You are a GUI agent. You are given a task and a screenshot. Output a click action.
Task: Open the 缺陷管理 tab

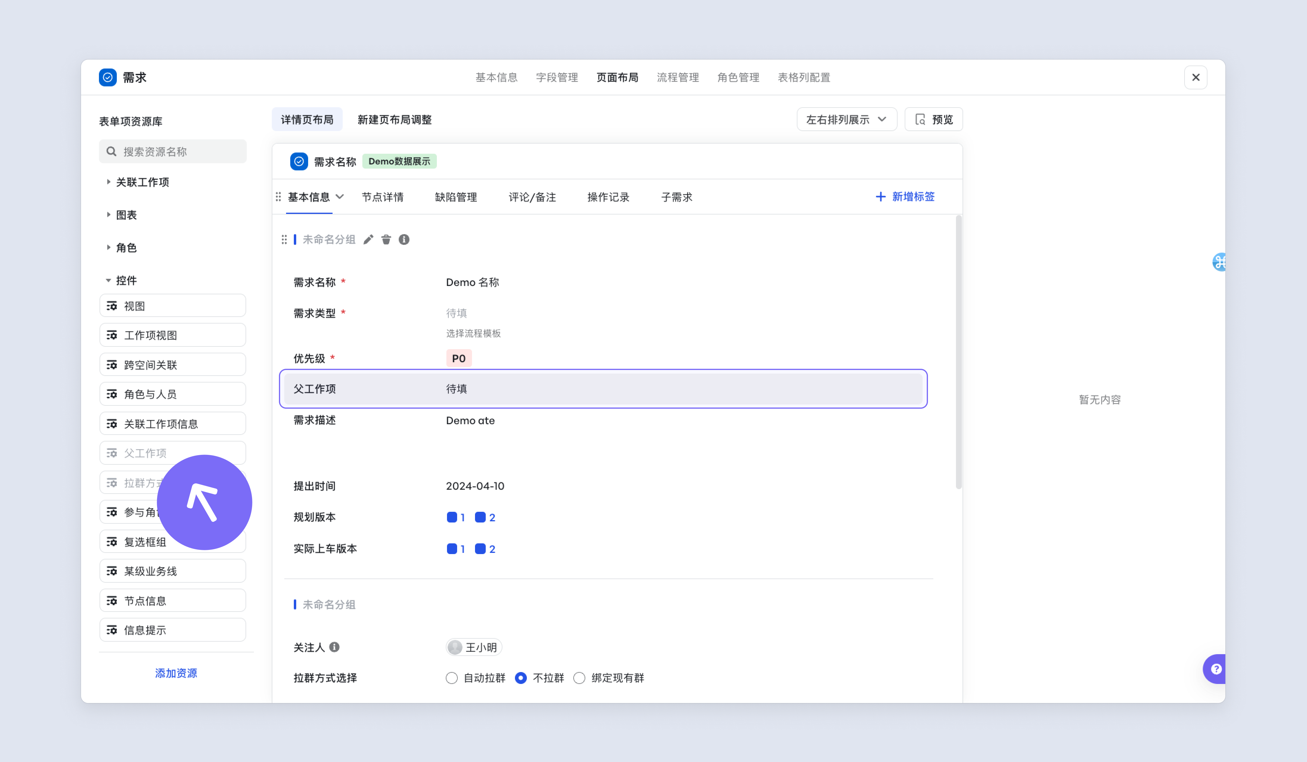point(456,197)
